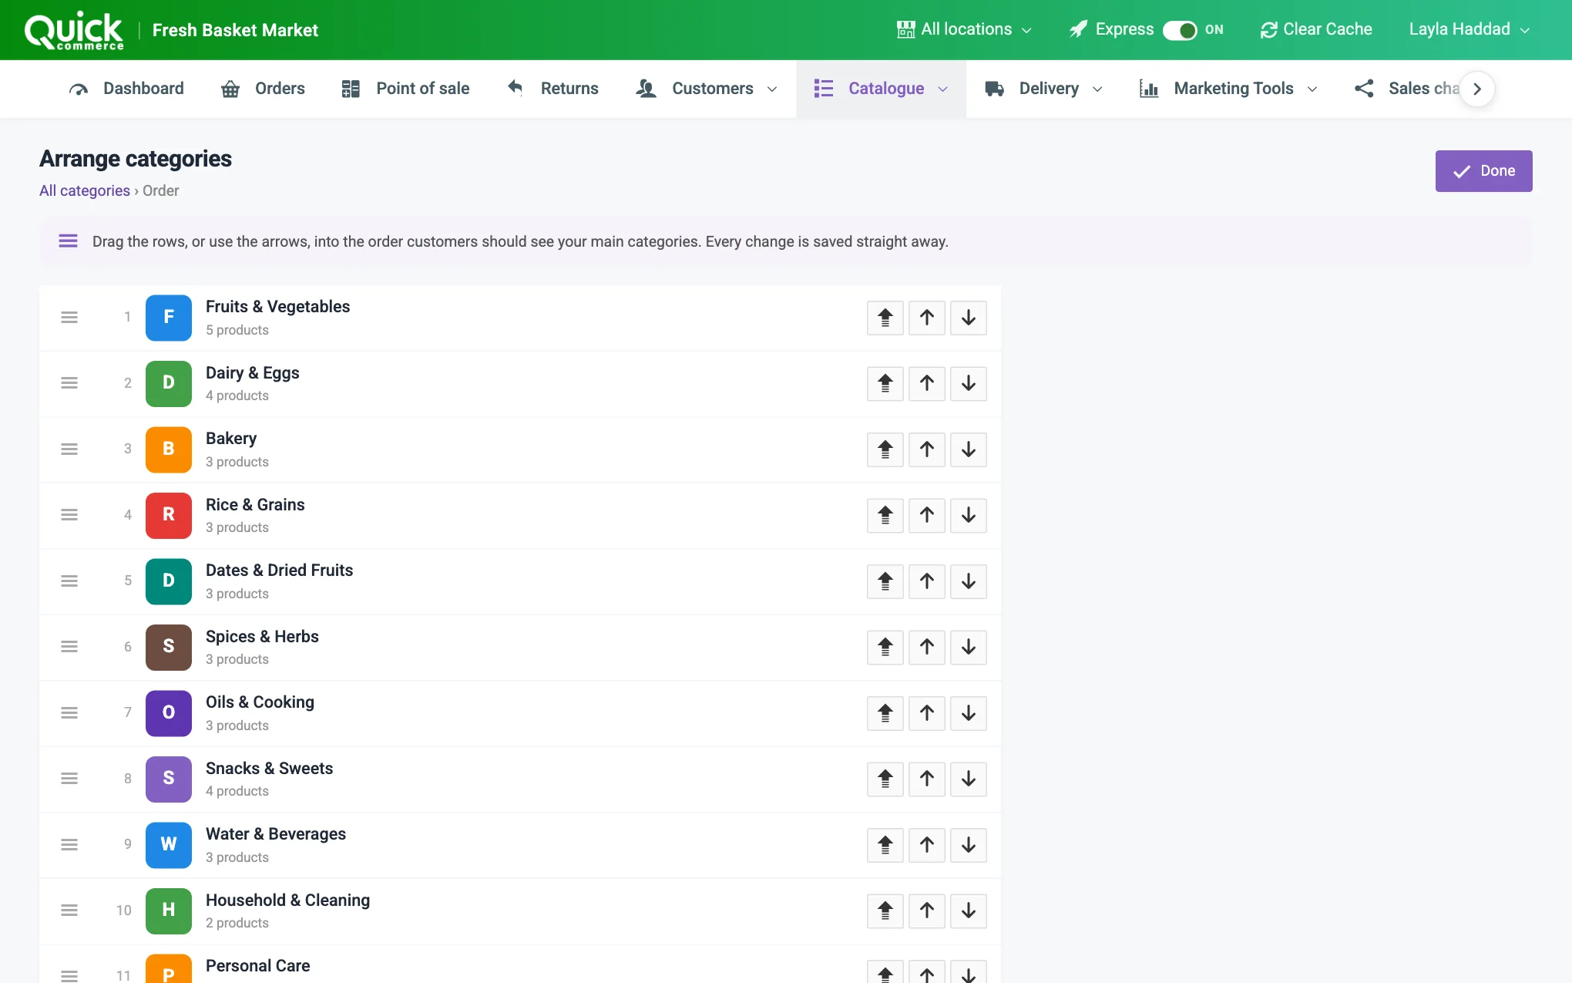Screen dimensions: 1572x983
Task: Move Dairy & Eggs up one position
Action: coord(926,383)
